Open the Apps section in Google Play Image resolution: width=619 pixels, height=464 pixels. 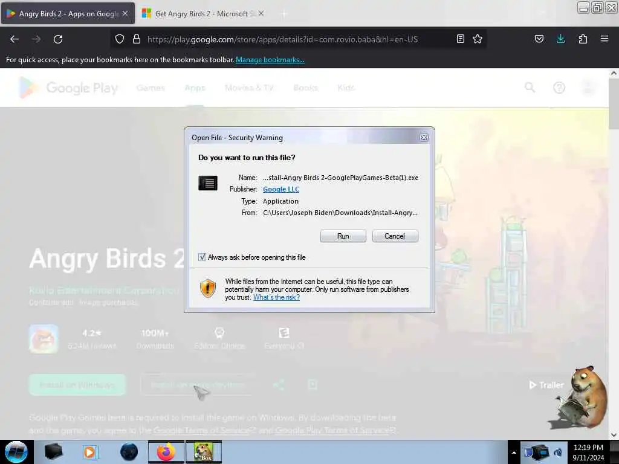(195, 88)
